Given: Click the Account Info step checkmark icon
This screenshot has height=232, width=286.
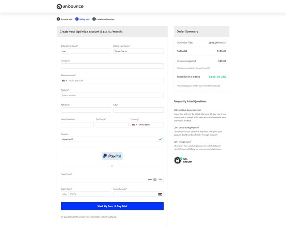Looking at the screenshot, I should pos(58,19).
